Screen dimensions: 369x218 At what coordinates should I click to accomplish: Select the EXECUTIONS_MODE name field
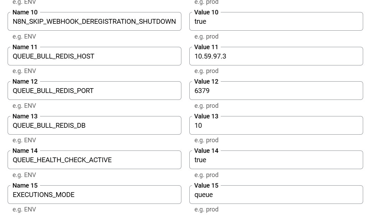pyautogui.click(x=94, y=195)
